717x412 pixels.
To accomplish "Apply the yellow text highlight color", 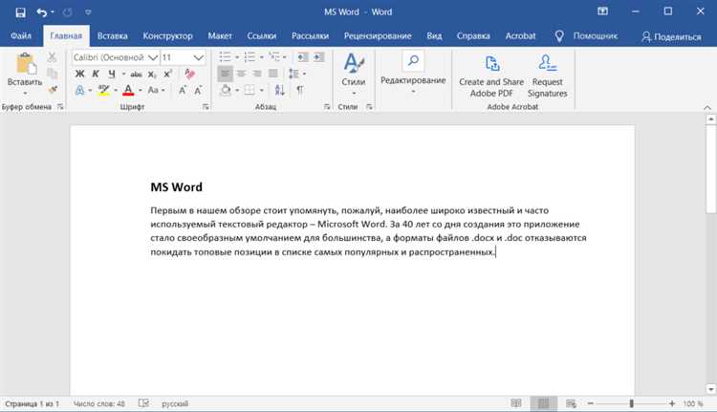I will click(x=104, y=90).
